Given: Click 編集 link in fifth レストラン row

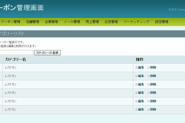Looking at the screenshot, I should tap(141, 101).
